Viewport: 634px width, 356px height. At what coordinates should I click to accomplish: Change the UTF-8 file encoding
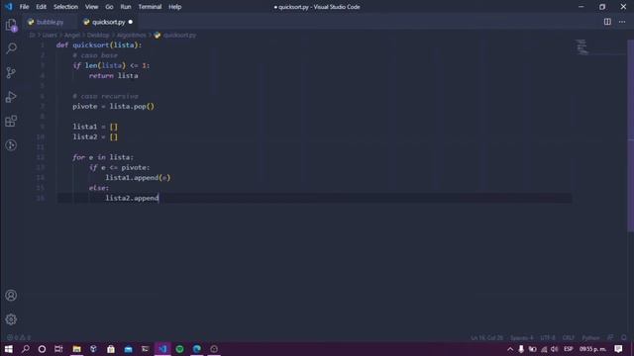(548, 338)
